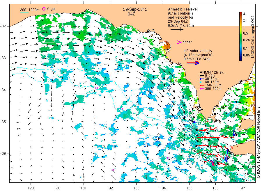The height and width of the screenshot is (192, 262).
Task: Click colorbar tick label '0.1'
Action: (x=245, y=49)
